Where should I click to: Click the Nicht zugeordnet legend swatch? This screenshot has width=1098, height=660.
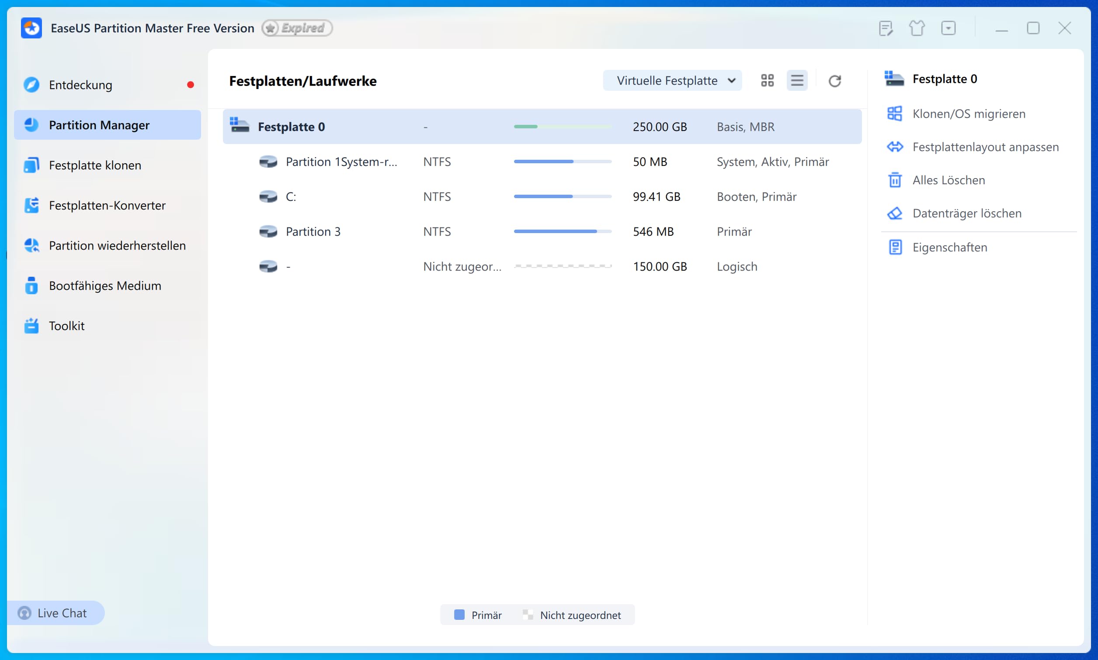[528, 615]
